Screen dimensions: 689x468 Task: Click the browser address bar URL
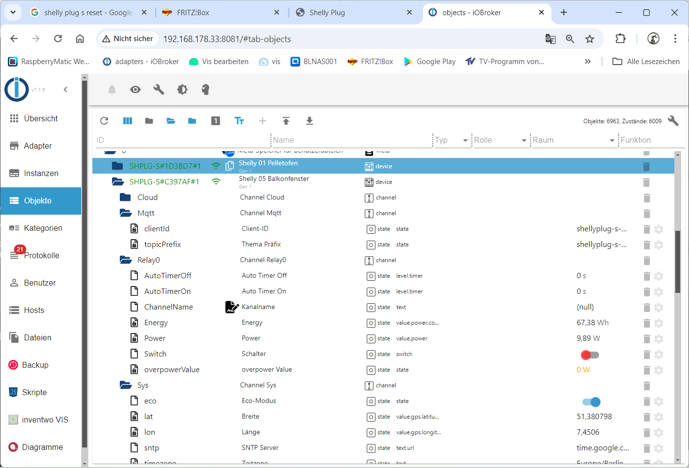coord(227,39)
